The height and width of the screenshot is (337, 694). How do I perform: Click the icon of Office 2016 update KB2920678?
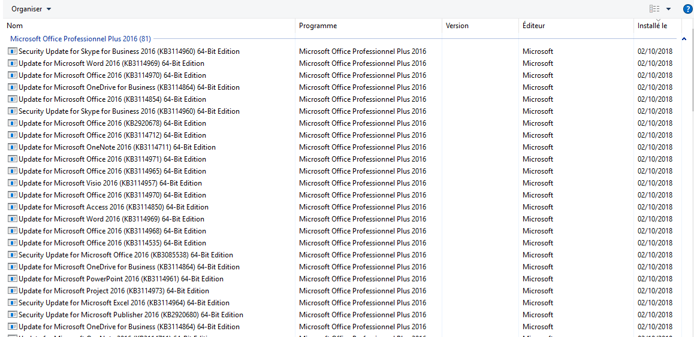[13, 123]
